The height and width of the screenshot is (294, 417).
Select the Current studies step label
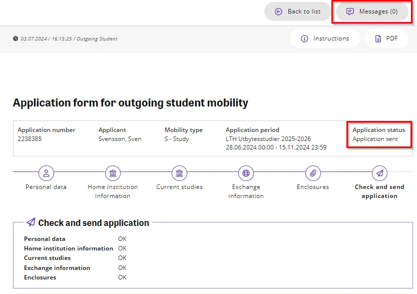click(x=179, y=187)
